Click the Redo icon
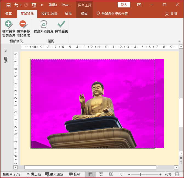This screenshot has height=178, width=184. (26, 5)
